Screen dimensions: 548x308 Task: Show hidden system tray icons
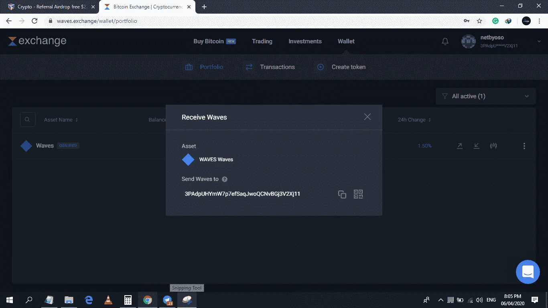pyautogui.click(x=441, y=300)
